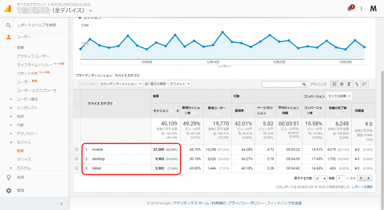Click the table search input field
Image resolution: width=384 pixels, height=210 pixels.
click(281, 84)
